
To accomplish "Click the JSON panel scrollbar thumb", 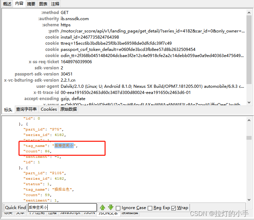I will (249, 138).
